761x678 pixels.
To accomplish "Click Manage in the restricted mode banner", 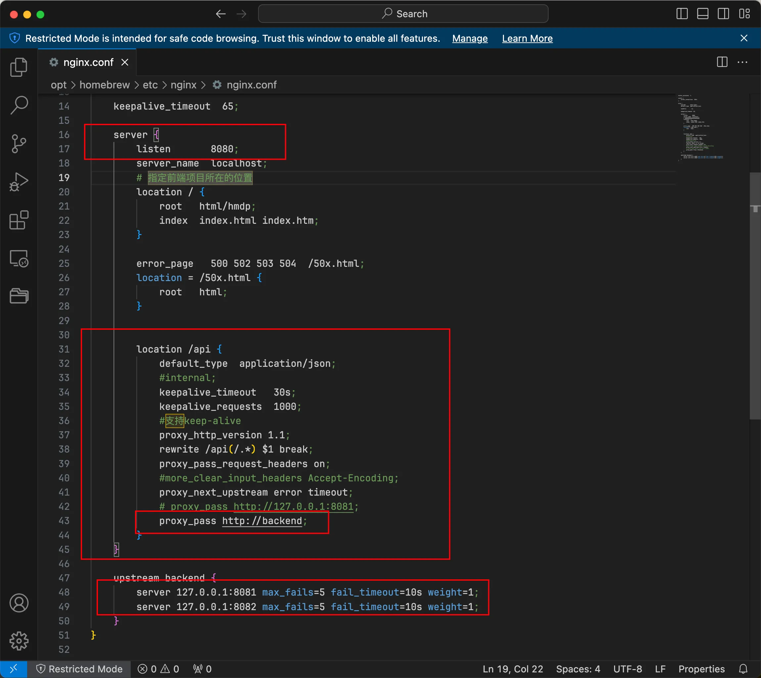I will click(470, 38).
